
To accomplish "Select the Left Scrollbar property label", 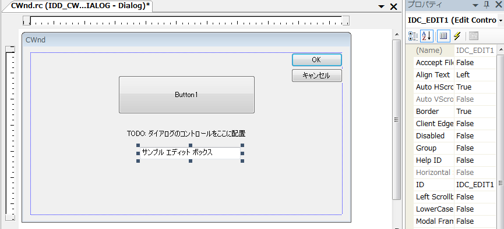I will point(434,196).
